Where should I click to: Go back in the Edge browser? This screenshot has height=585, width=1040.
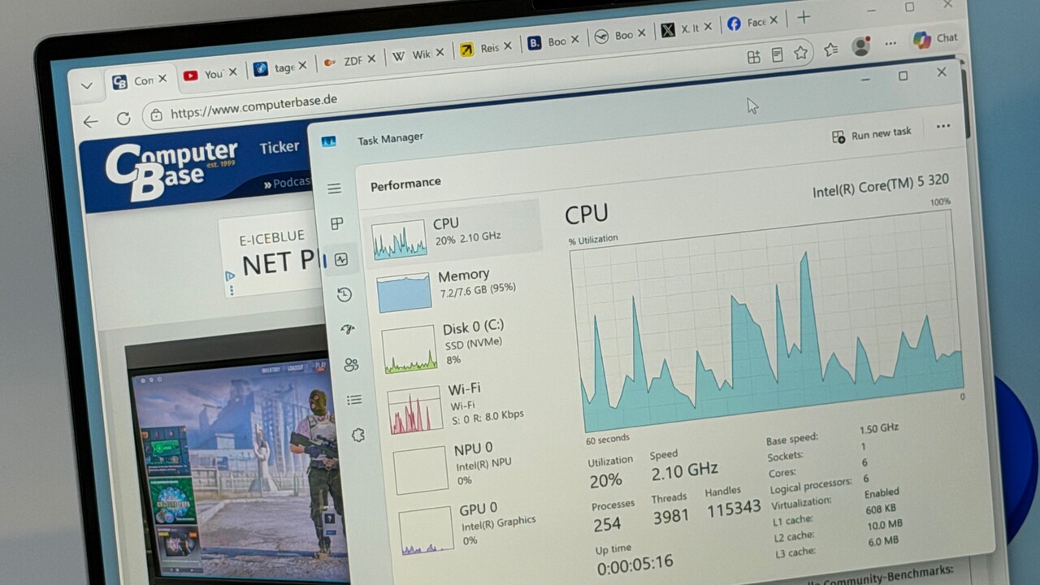point(91,122)
